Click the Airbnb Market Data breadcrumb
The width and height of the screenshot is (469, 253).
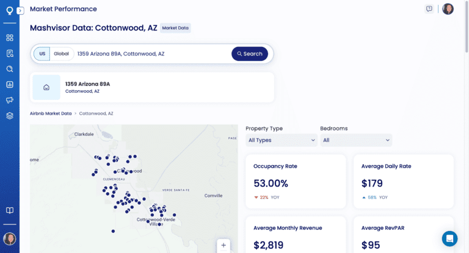[51, 113]
